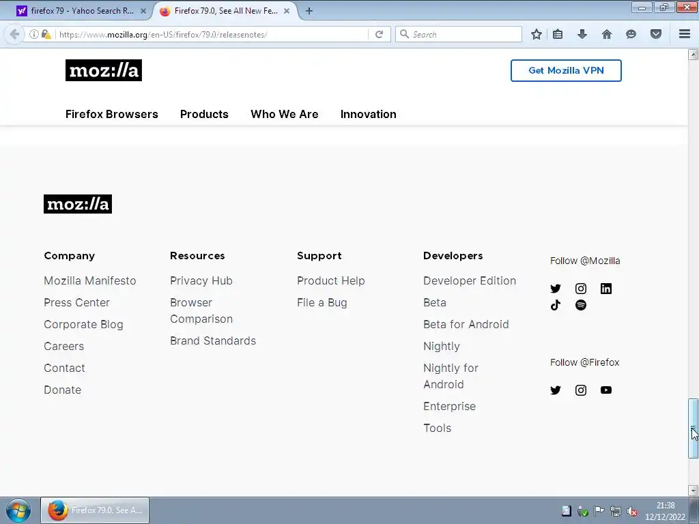The height and width of the screenshot is (524, 699).
Task: Open the Enterprise link
Action: 449,407
